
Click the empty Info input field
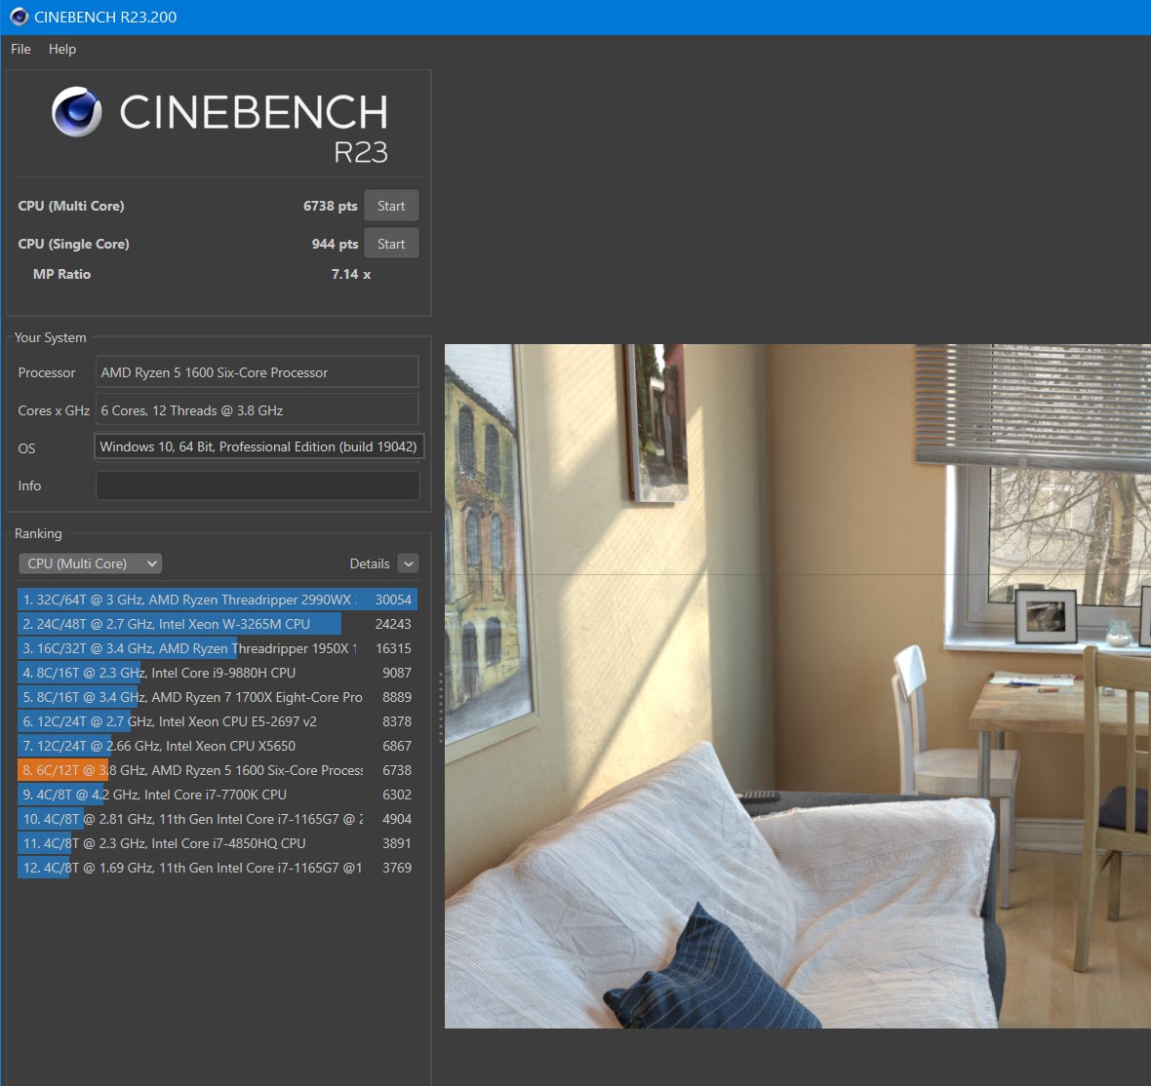coord(258,485)
